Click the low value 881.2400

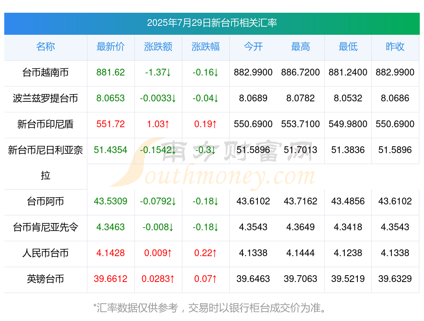point(348,73)
